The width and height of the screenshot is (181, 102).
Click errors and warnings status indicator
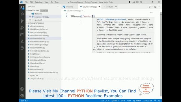click(x=25, y=101)
